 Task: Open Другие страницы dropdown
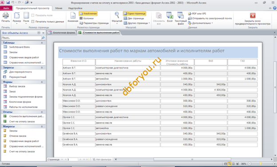tap(137, 23)
